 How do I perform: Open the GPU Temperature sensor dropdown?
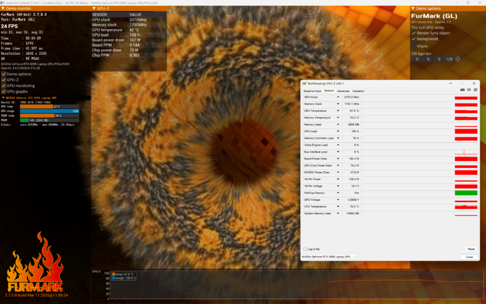point(338,111)
